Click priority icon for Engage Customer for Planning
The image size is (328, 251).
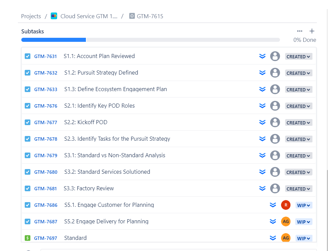pyautogui.click(x=273, y=205)
